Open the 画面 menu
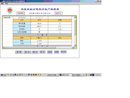This screenshot has width=130, height=98. click(2, 4)
